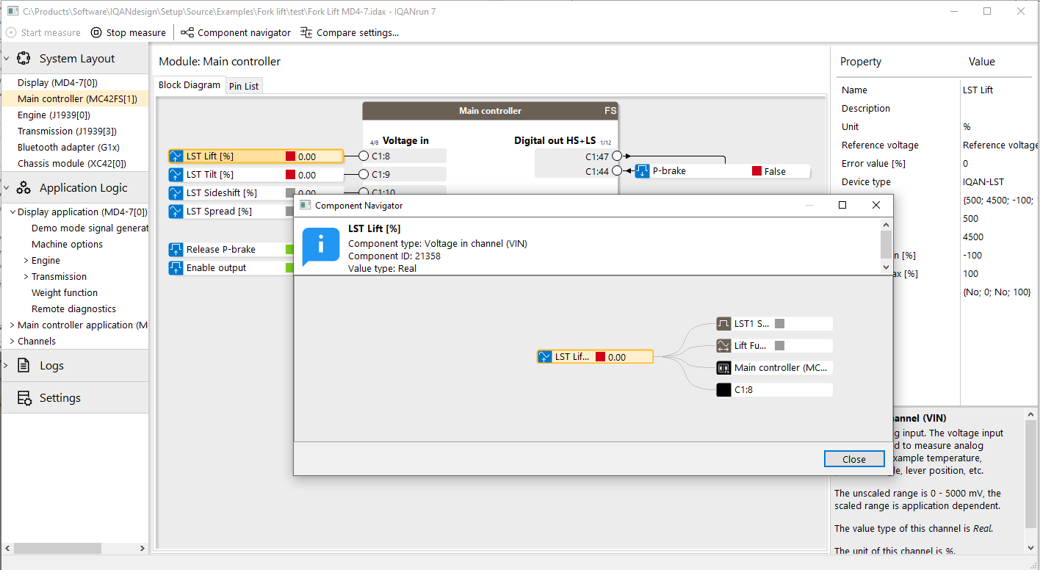1040x570 pixels.
Task: Expand the Transmission tree node under Display application
Action: click(26, 277)
